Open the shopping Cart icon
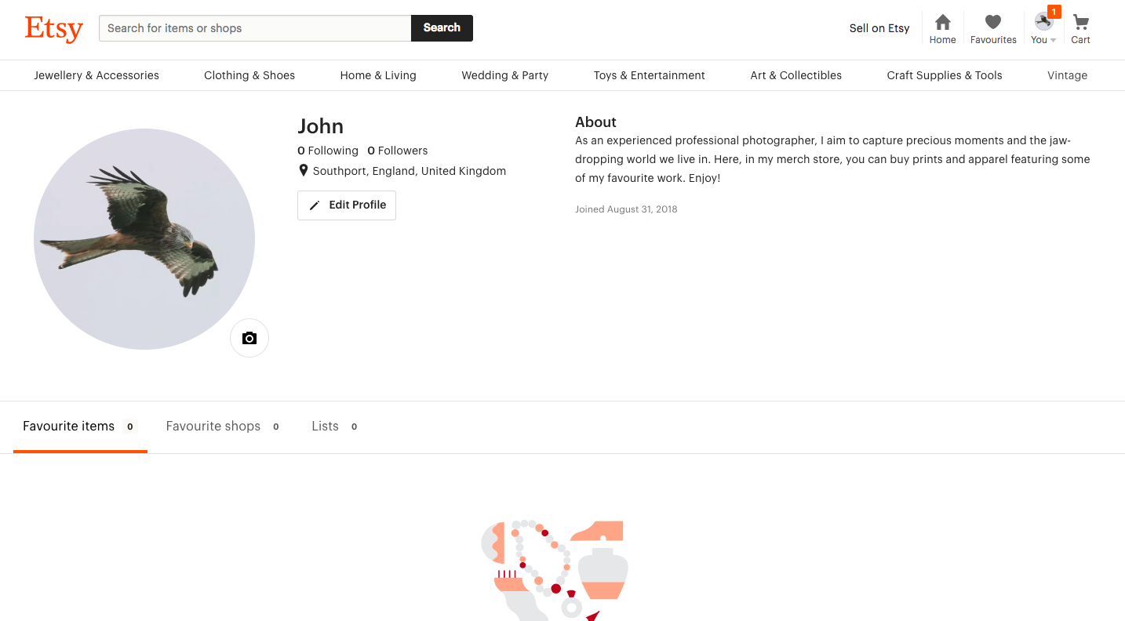 point(1080,23)
